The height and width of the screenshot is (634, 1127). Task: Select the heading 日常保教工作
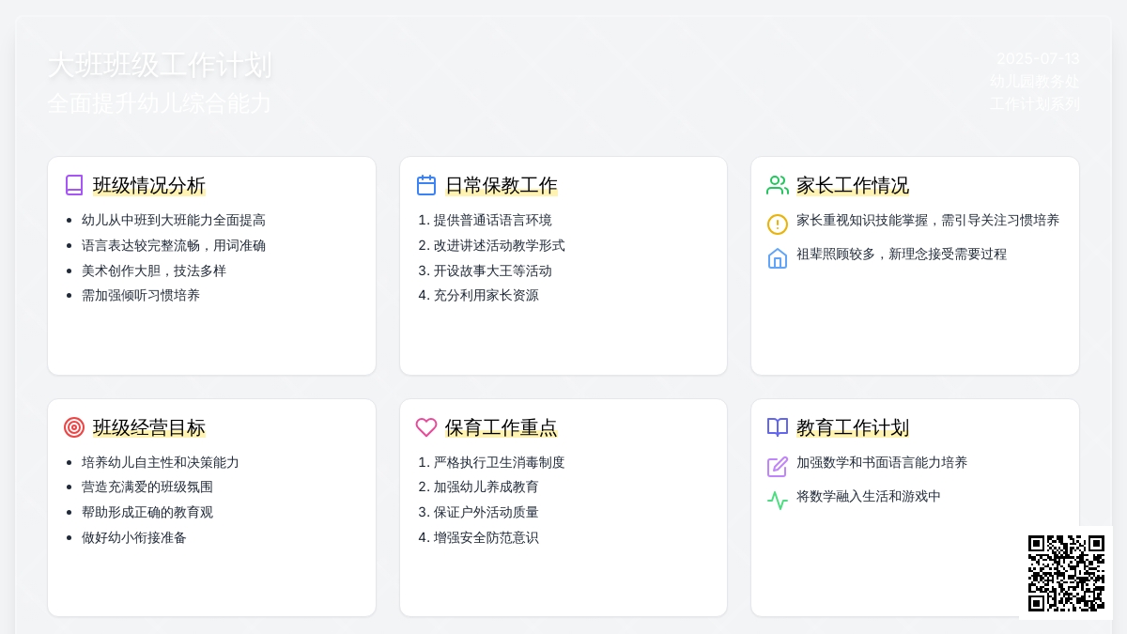click(502, 185)
